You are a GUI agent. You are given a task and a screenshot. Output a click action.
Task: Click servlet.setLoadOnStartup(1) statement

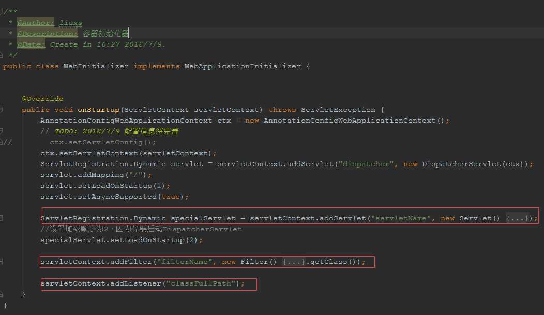[x=105, y=186]
